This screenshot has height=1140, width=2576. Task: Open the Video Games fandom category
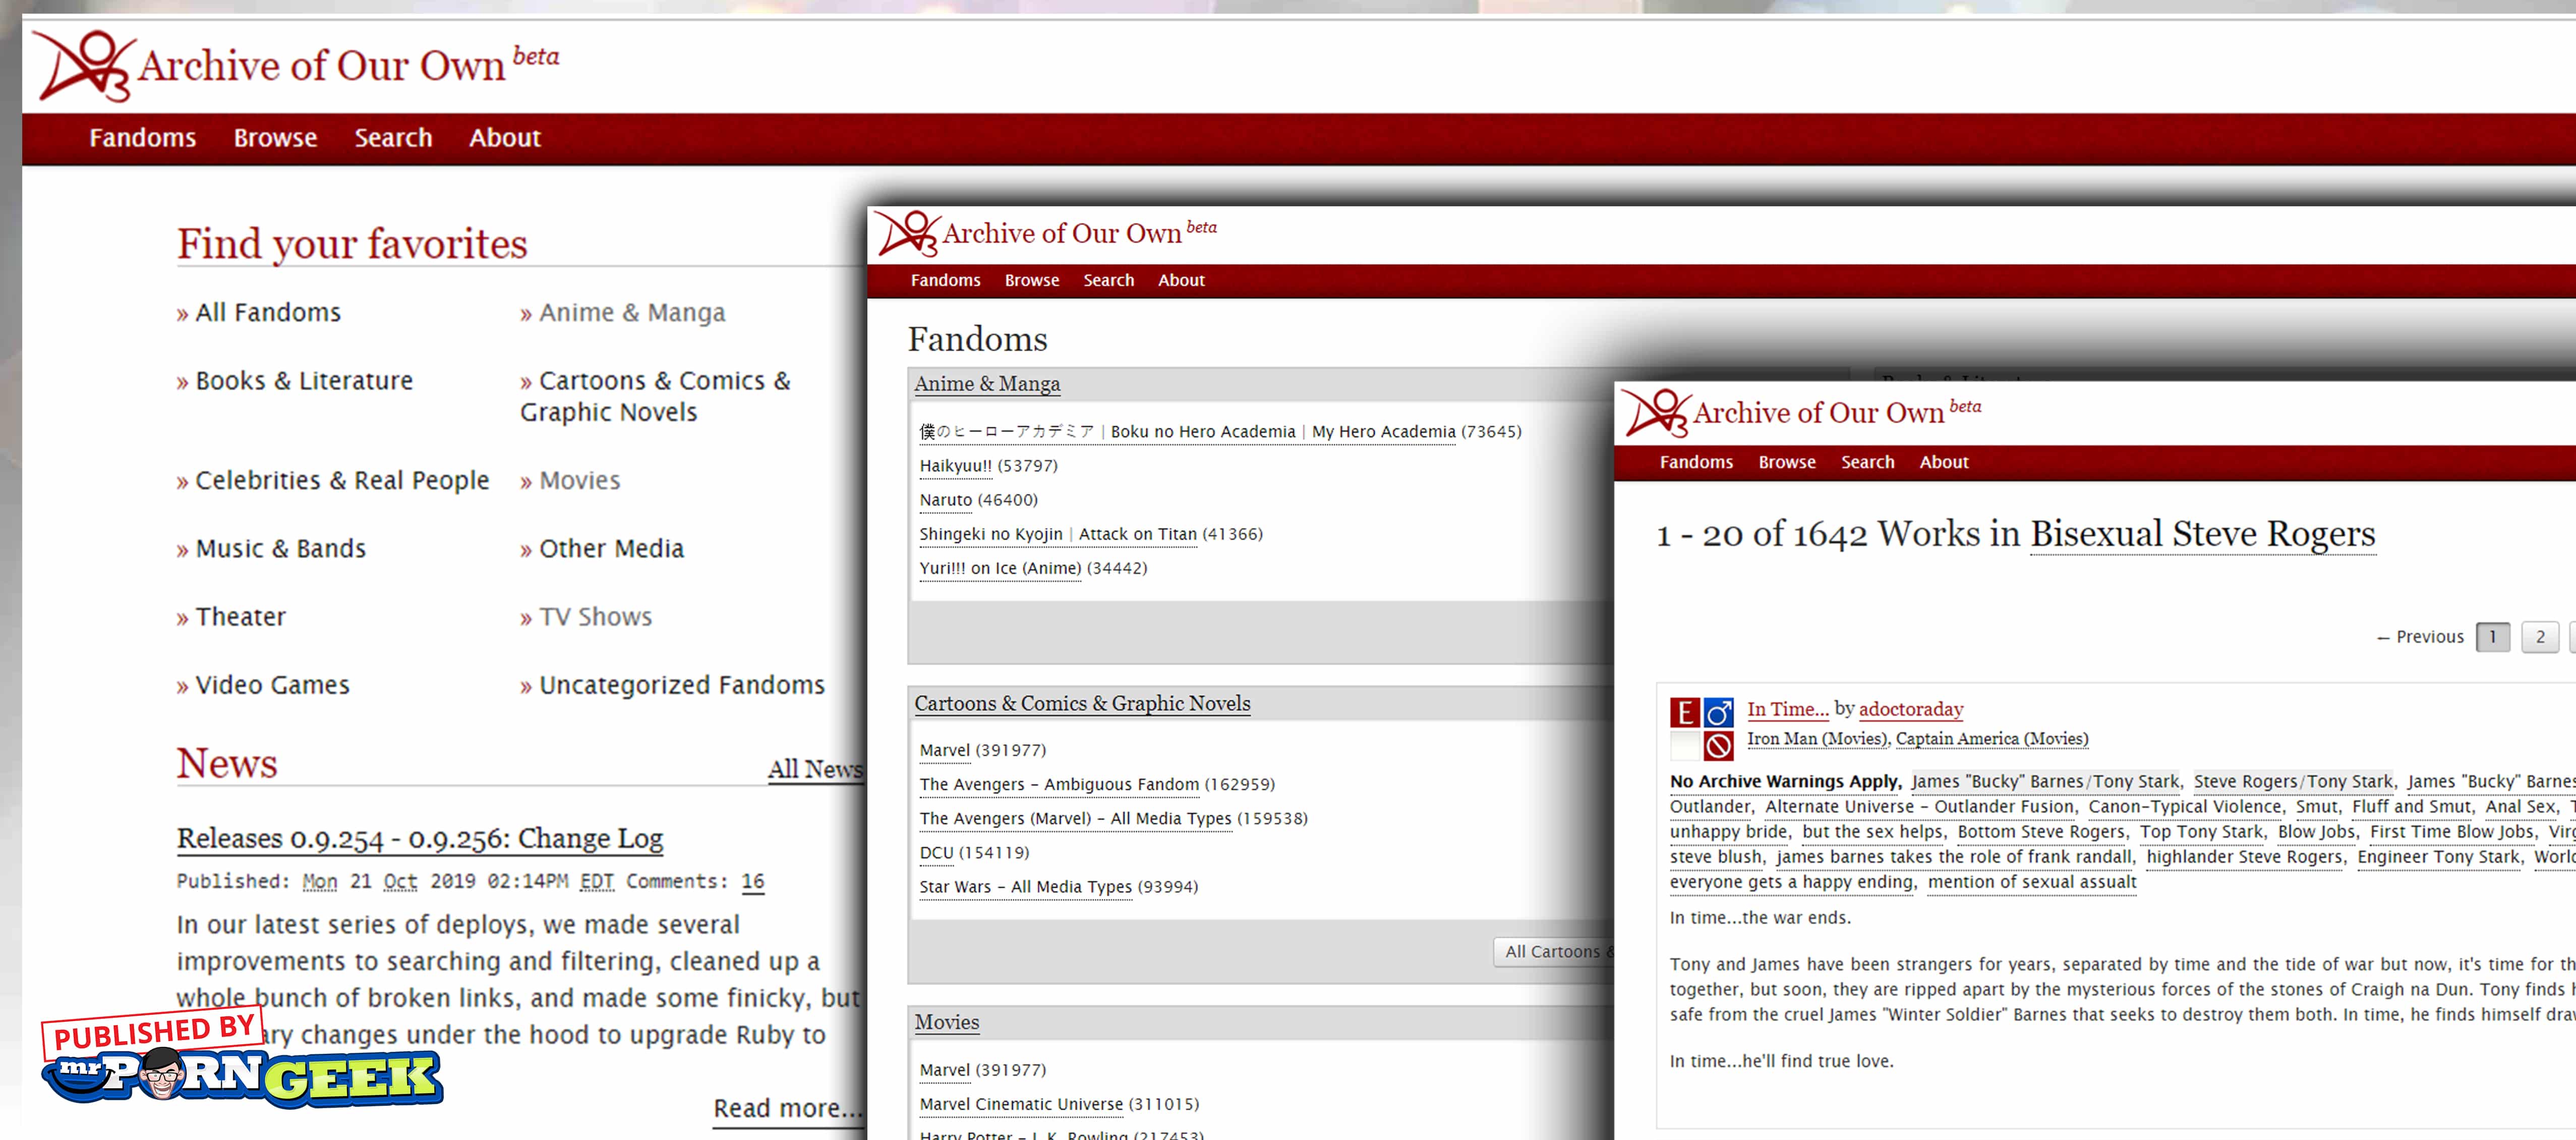click(x=272, y=685)
